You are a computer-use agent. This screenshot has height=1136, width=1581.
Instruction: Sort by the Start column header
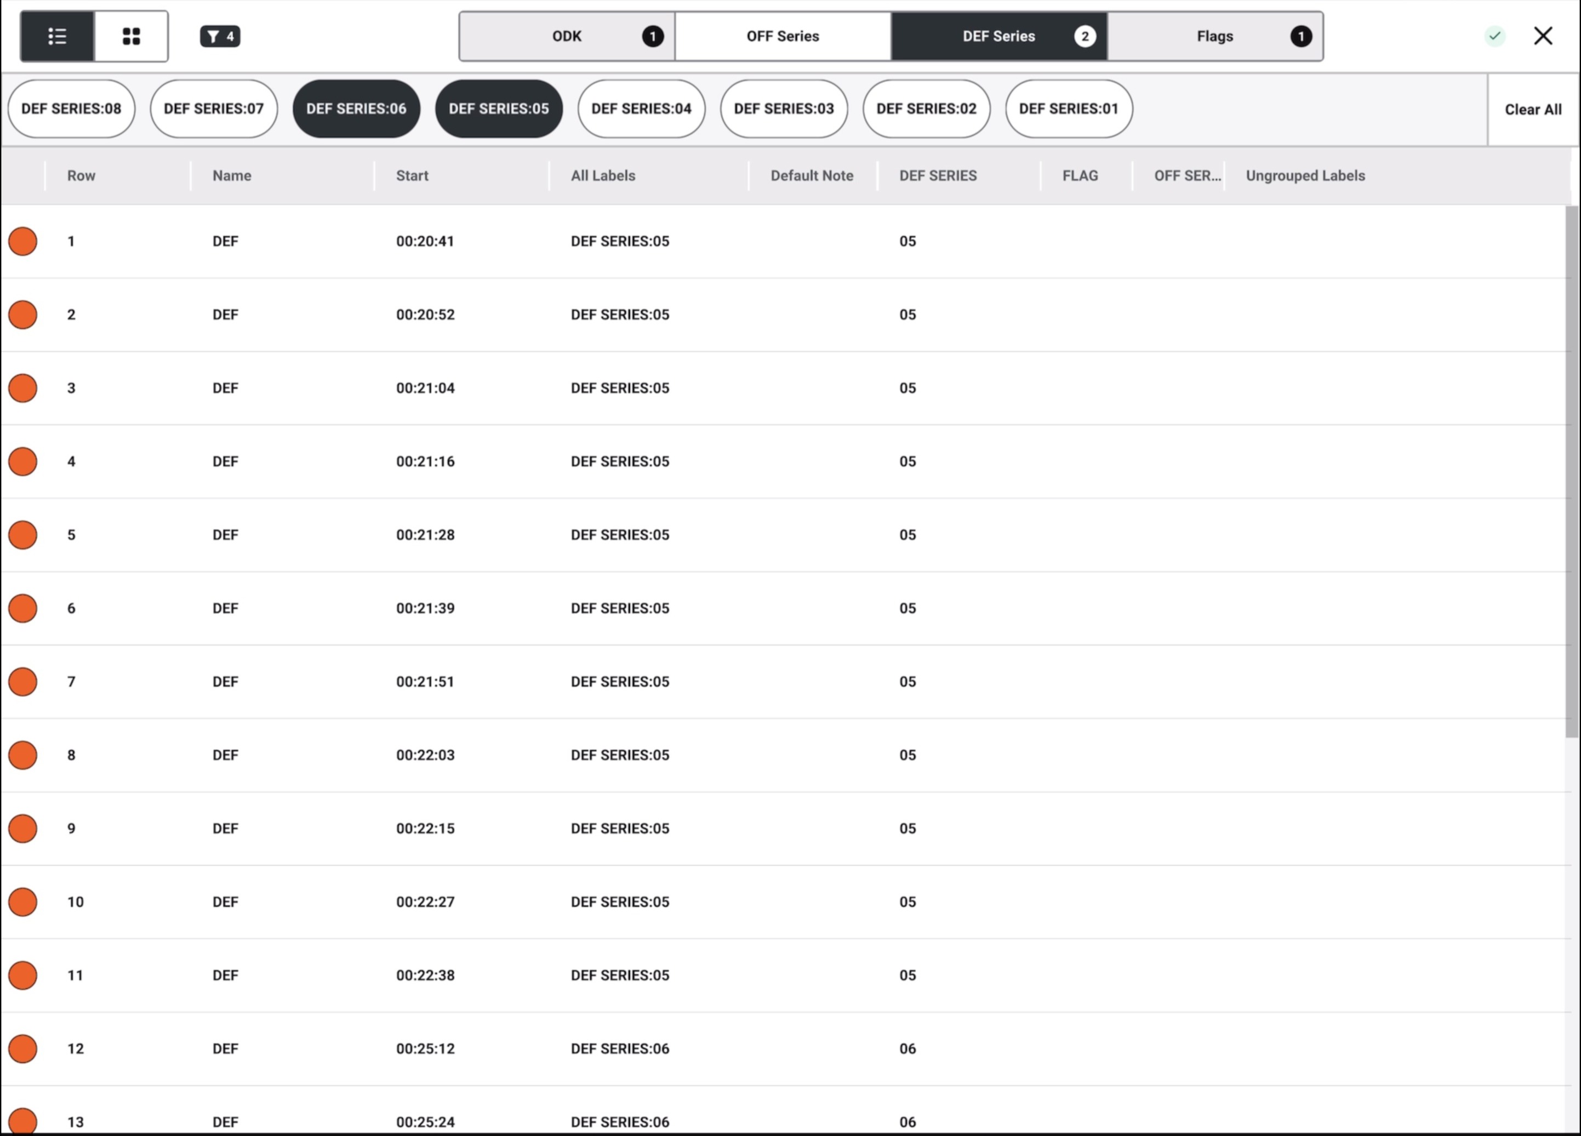click(x=413, y=175)
